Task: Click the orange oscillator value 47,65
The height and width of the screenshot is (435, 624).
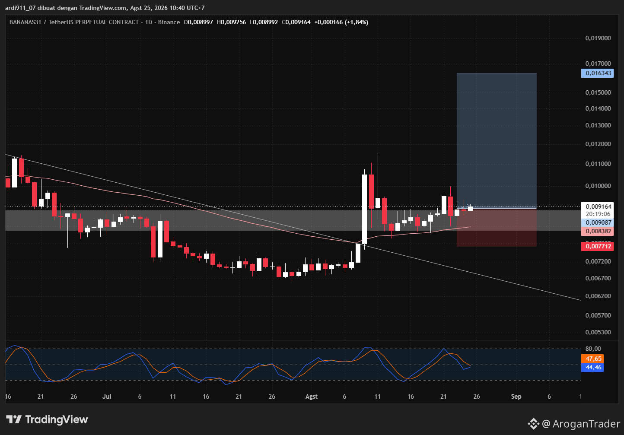Action: pos(592,359)
